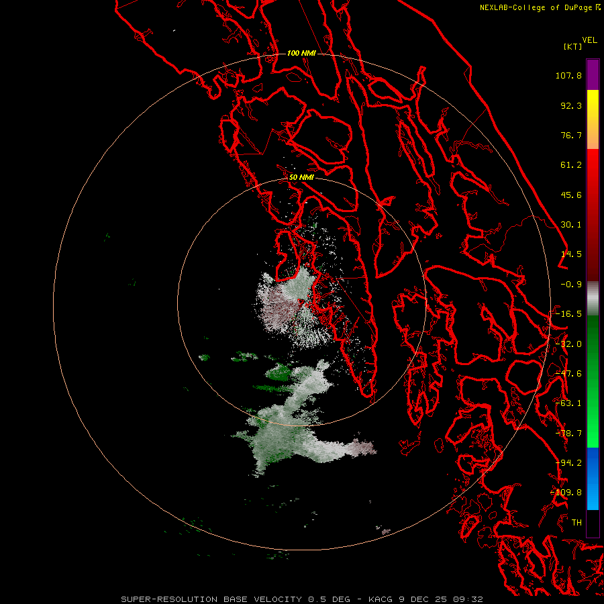604x604 pixels.
Task: Click the -78.7 scale value
Action: (x=568, y=434)
